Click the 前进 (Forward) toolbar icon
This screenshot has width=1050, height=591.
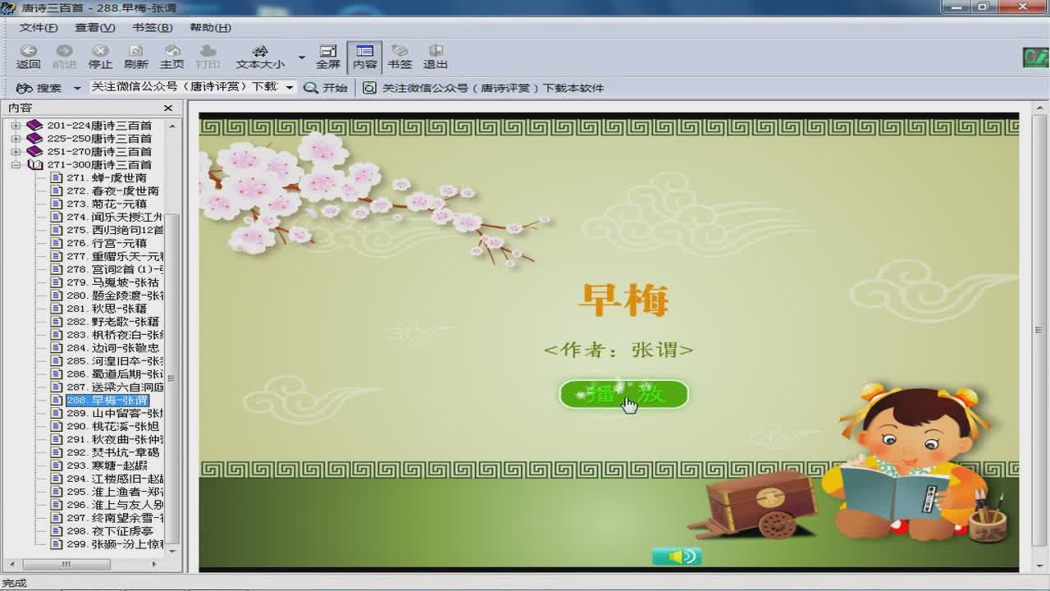pos(64,57)
